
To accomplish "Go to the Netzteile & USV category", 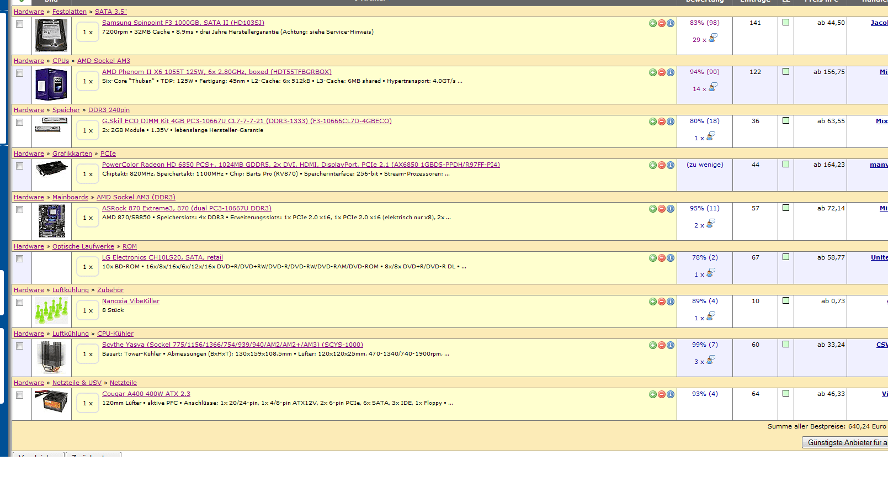I will (x=77, y=383).
